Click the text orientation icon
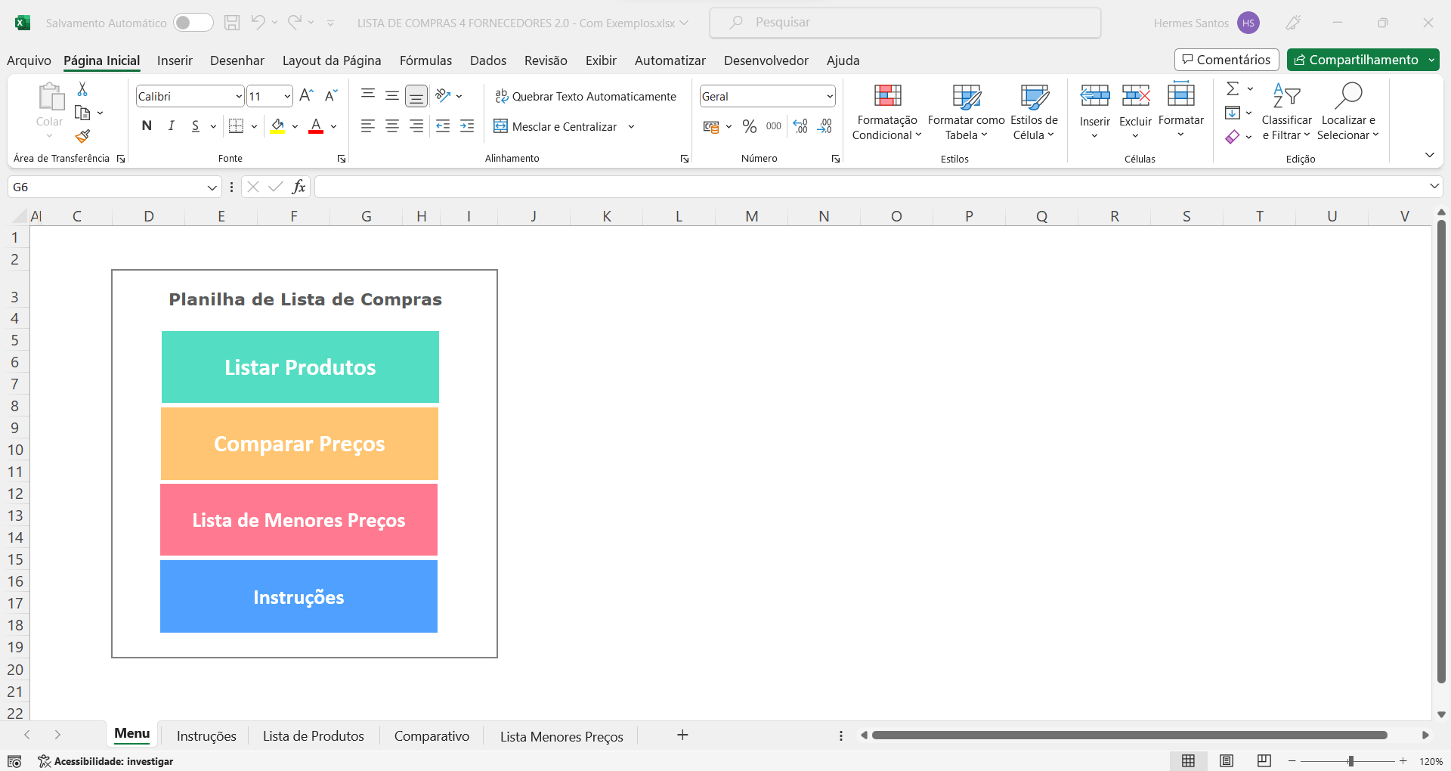 [x=444, y=96]
